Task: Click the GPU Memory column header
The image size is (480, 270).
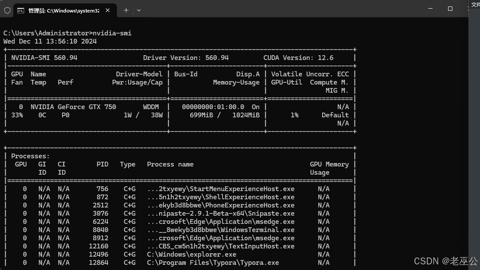Action: click(x=329, y=164)
